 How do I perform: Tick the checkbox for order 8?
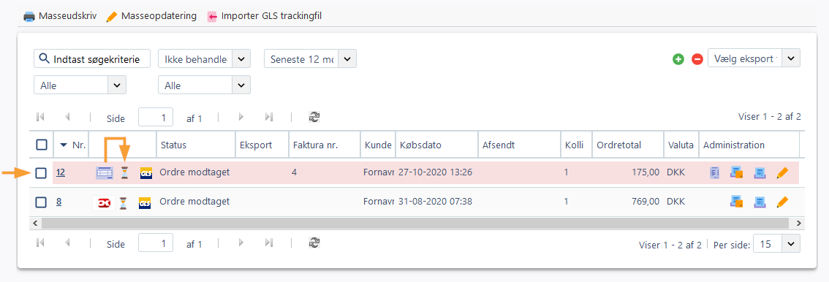(x=41, y=202)
